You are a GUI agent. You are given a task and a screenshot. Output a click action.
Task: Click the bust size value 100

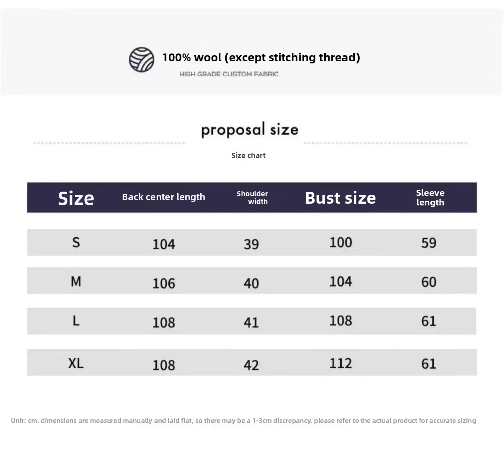[x=341, y=243]
